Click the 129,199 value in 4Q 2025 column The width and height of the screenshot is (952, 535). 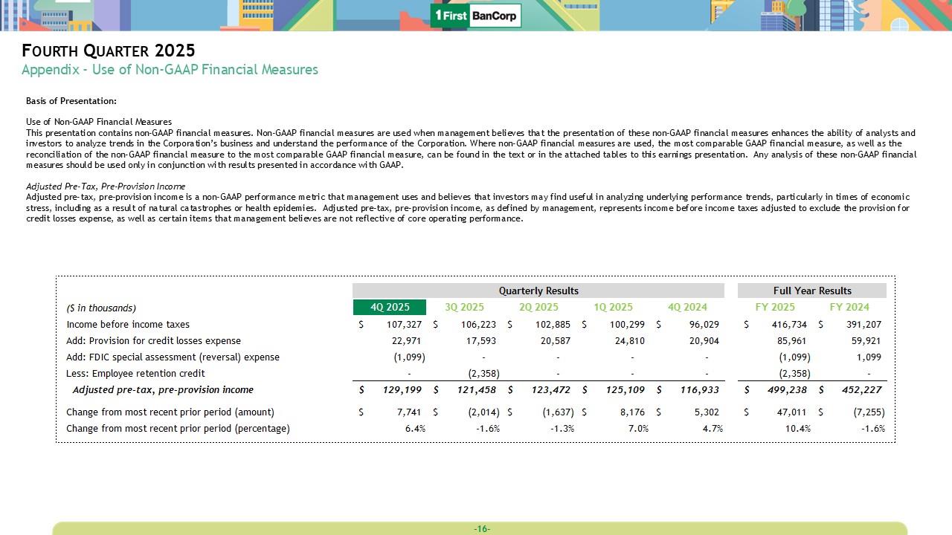click(405, 390)
